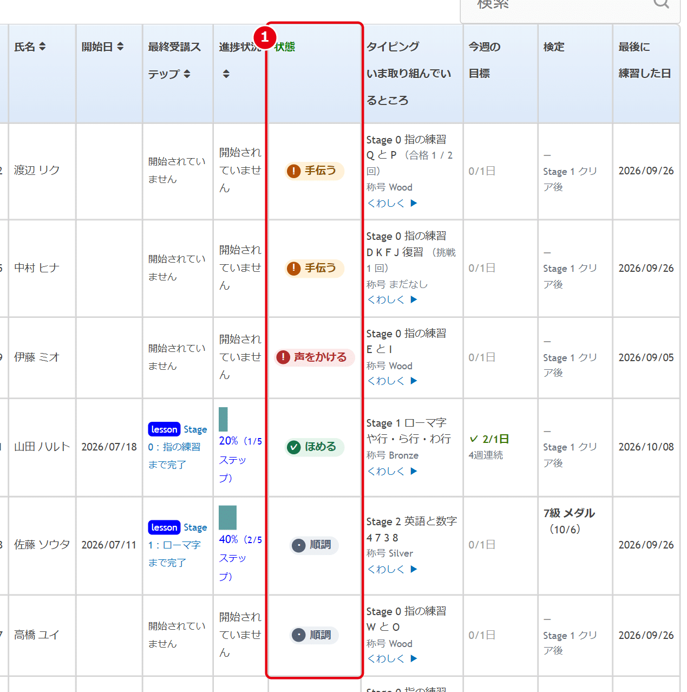Click the 40% progress bar
Screen dimensions: 687x692
click(x=227, y=518)
